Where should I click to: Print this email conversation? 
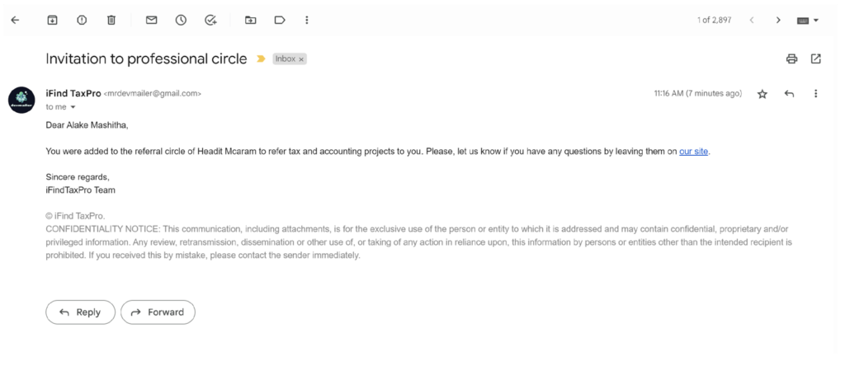coord(791,59)
